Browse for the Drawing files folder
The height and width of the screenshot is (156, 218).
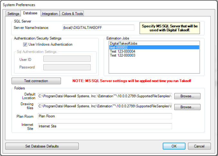[x=187, y=107]
